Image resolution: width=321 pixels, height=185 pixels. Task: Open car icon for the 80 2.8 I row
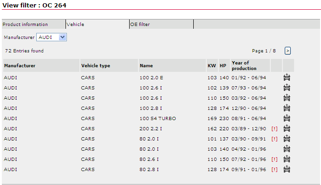287,169
